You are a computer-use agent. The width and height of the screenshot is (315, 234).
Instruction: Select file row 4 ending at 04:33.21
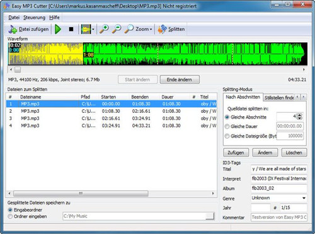112,126
